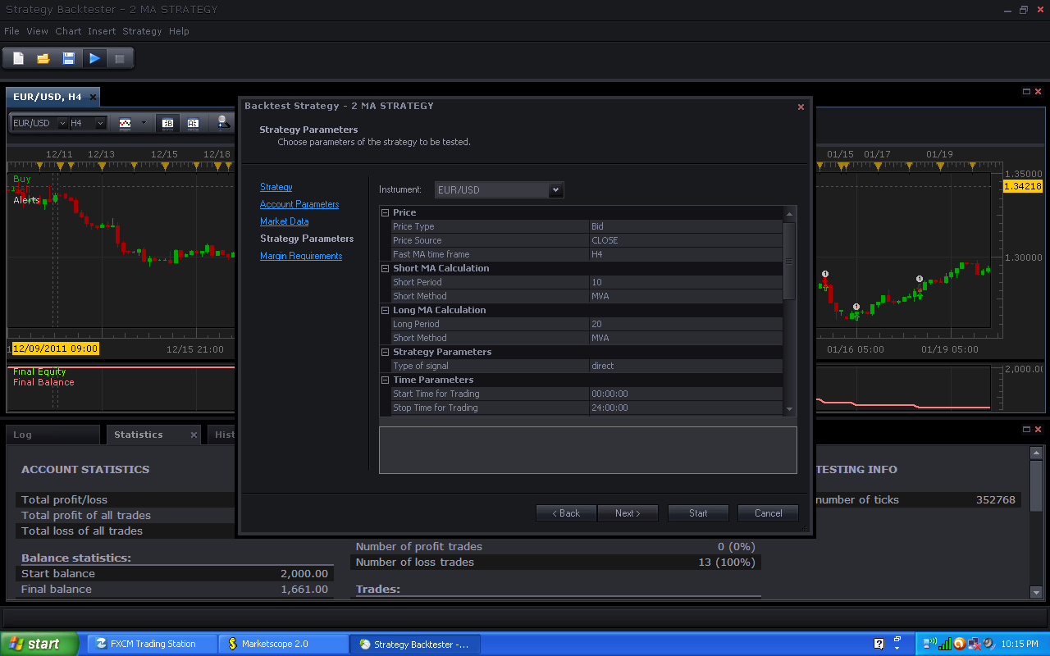
Task: Click the Start button in dialog
Action: pyautogui.click(x=698, y=513)
